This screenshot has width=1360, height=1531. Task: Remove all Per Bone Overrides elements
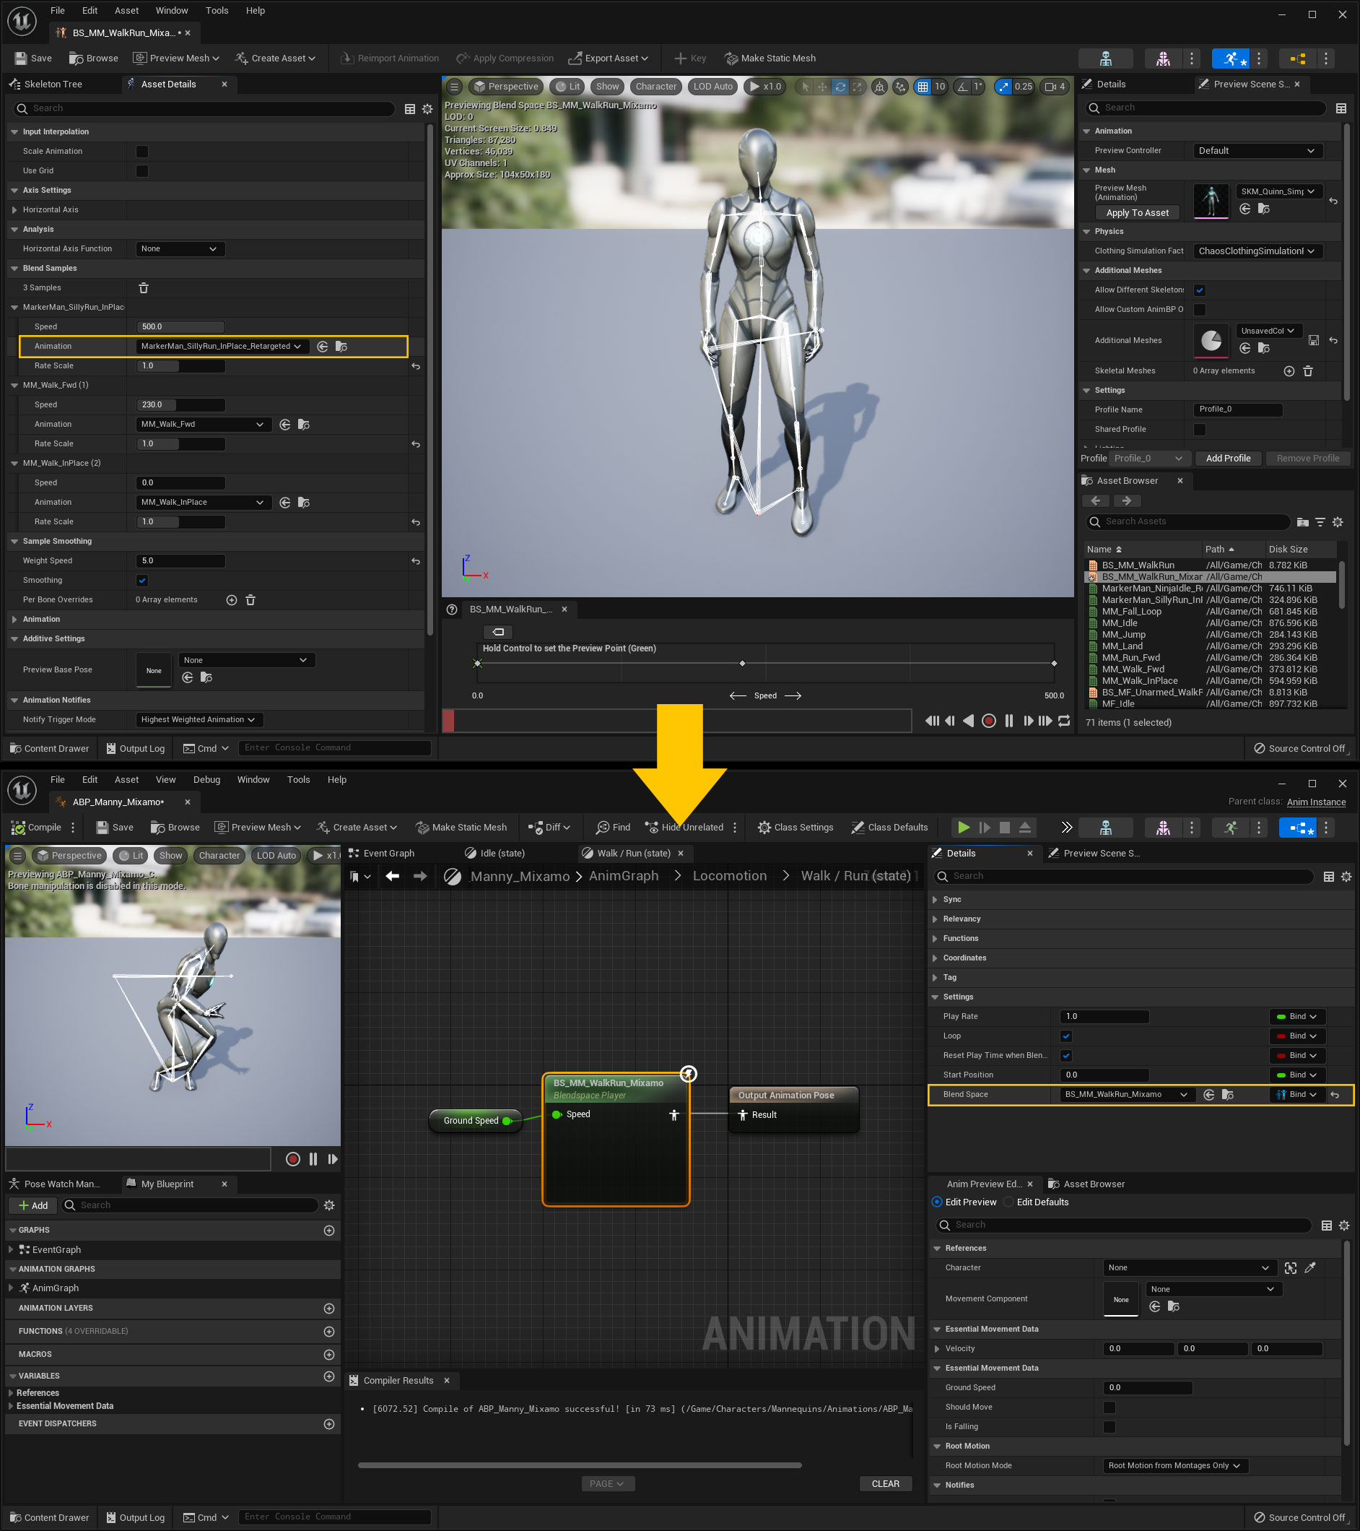click(251, 600)
